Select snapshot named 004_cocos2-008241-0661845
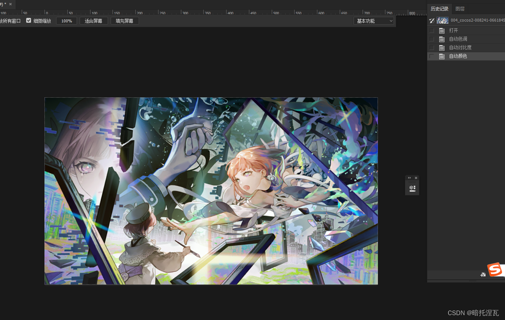505x320 pixels. 478,21
